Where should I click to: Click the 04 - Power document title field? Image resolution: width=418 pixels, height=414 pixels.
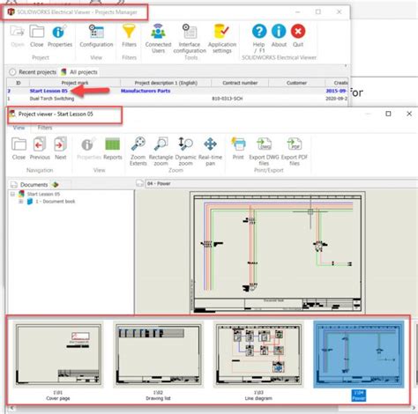click(x=280, y=184)
